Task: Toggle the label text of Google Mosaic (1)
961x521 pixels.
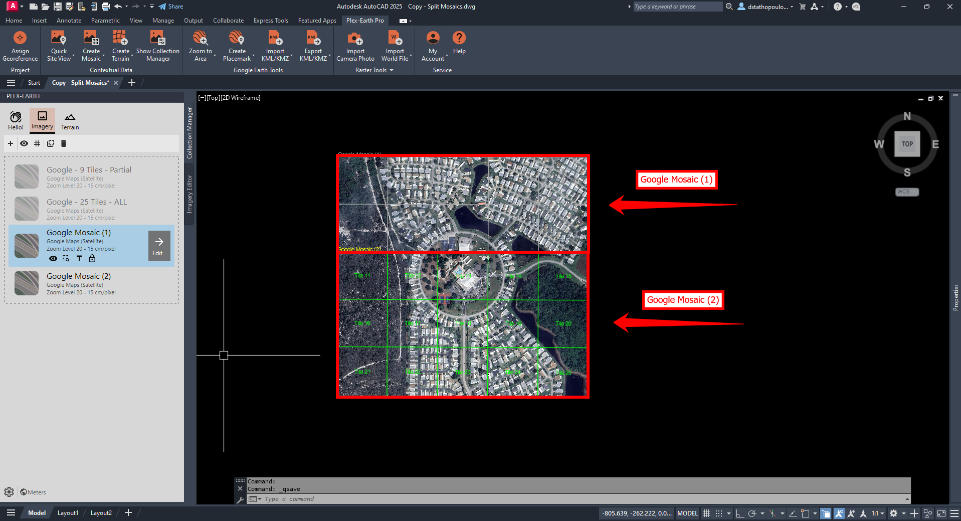Action: tap(79, 259)
